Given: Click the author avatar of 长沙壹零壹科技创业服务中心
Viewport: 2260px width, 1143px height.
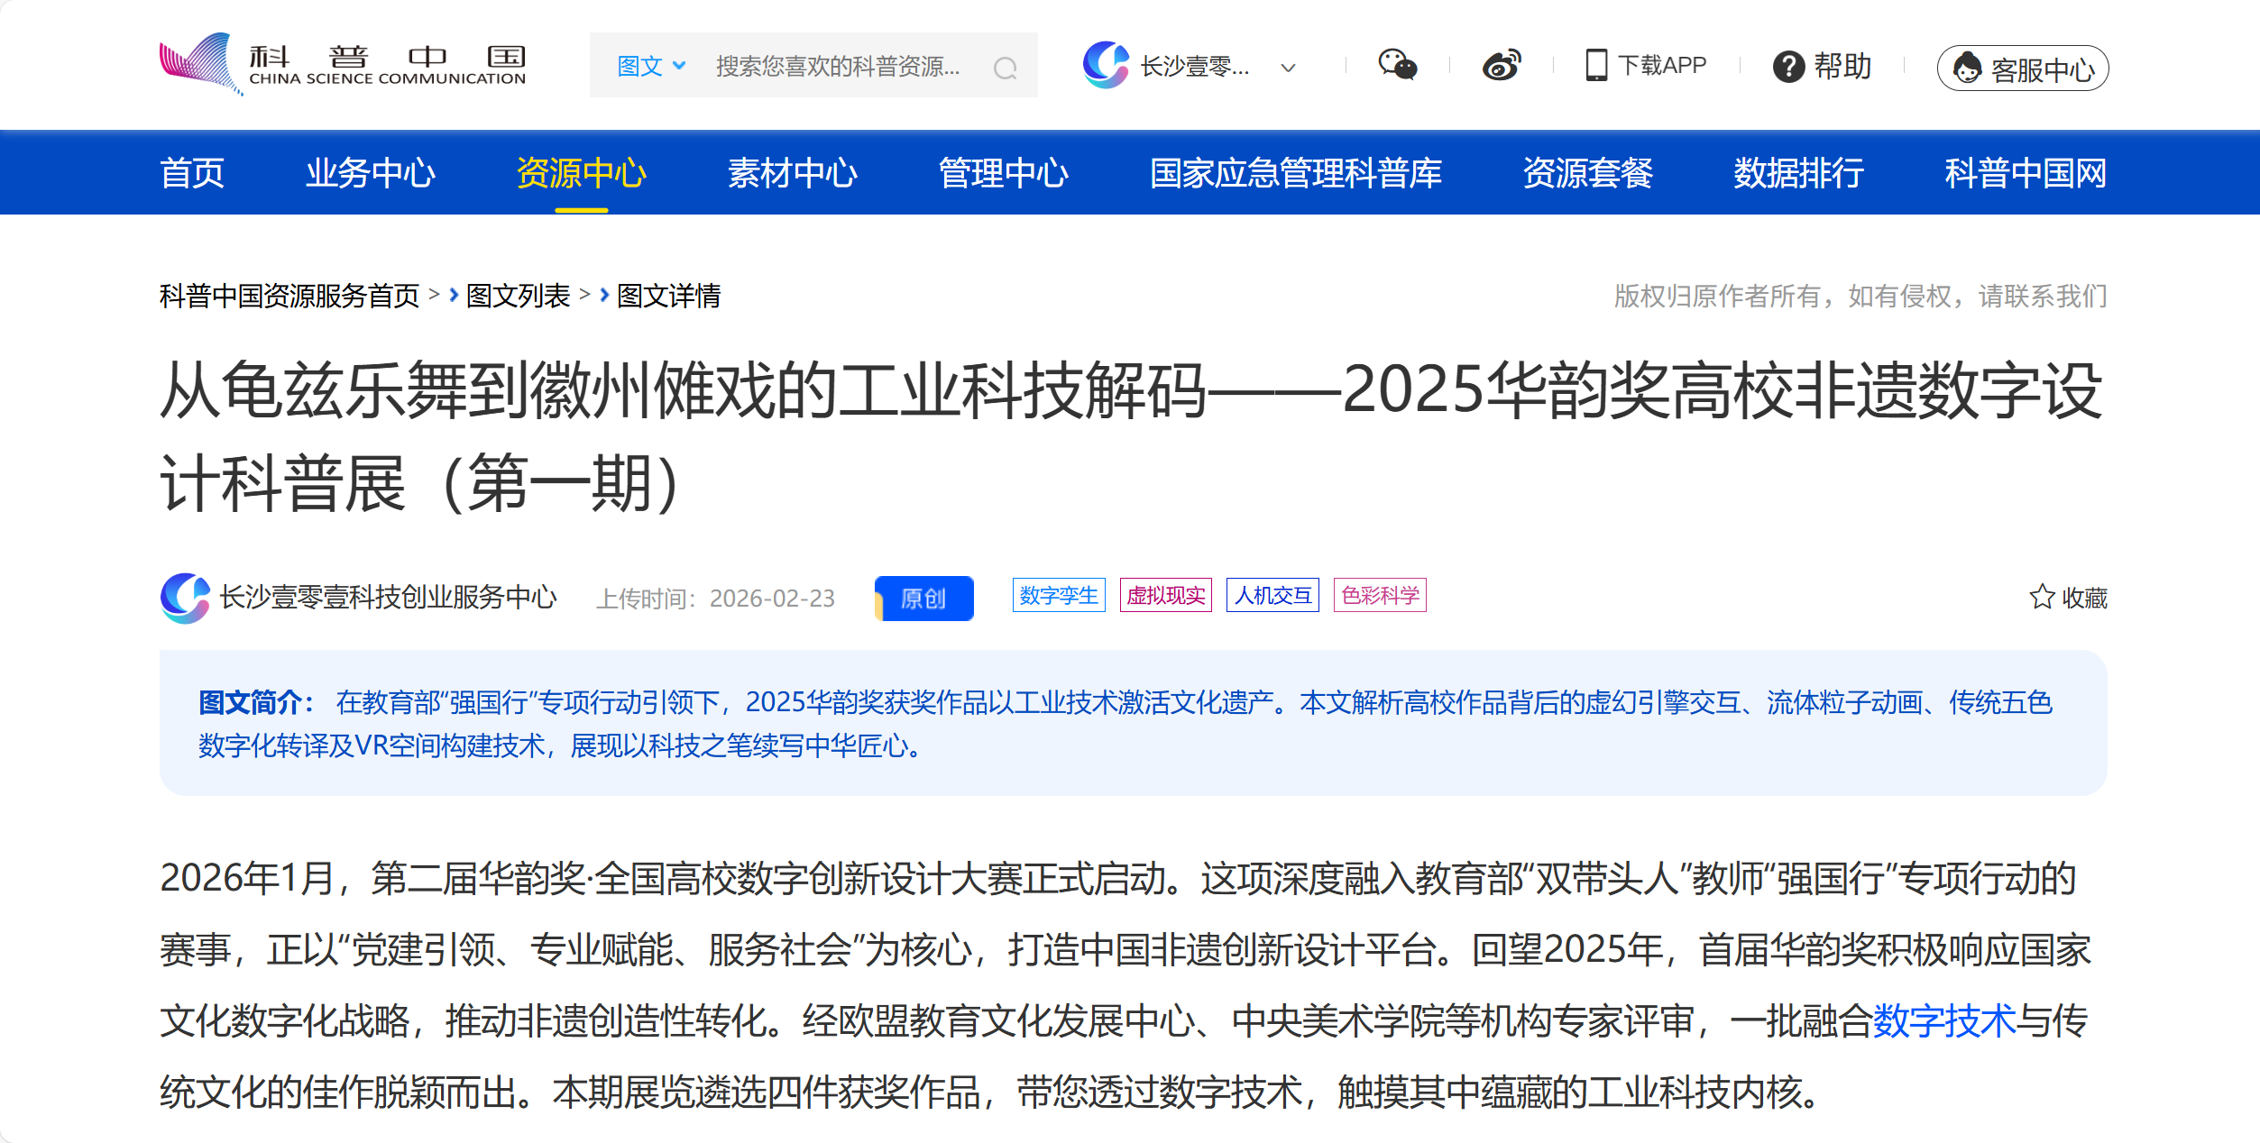Looking at the screenshot, I should [184, 598].
